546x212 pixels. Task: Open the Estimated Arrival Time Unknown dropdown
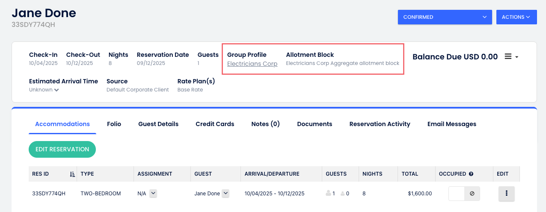[44, 90]
